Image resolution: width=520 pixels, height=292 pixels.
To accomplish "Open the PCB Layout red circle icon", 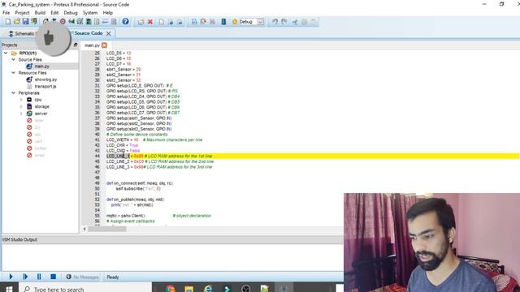I will click(x=63, y=22).
